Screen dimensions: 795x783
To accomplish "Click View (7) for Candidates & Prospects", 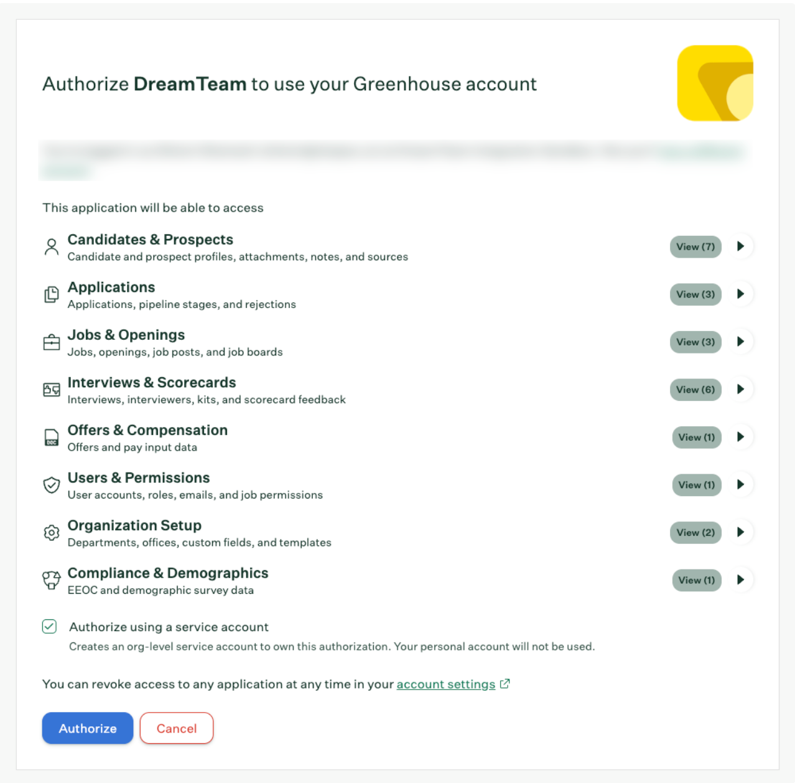I will coord(695,246).
